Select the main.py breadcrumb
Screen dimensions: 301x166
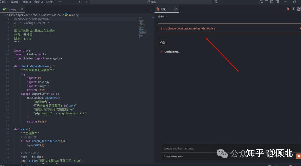[74, 15]
